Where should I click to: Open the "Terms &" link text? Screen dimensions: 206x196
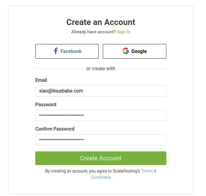pos(149,171)
